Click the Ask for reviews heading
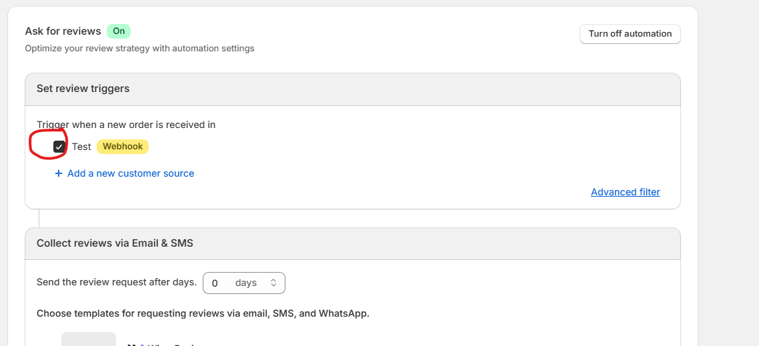The width and height of the screenshot is (759, 346). click(63, 31)
